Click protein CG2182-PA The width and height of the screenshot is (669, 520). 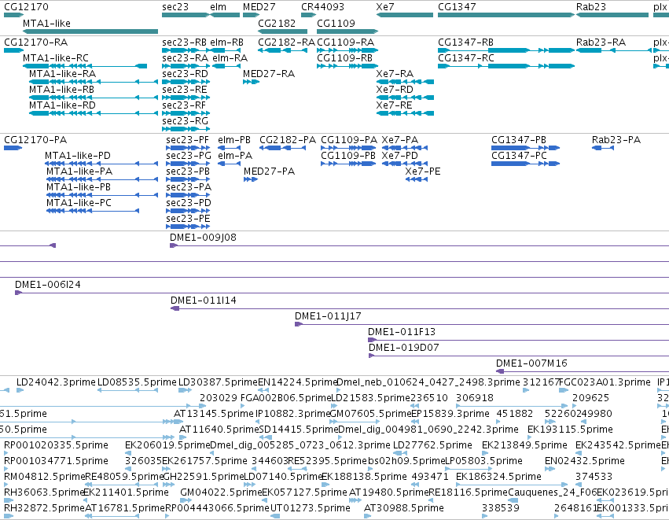(282, 148)
